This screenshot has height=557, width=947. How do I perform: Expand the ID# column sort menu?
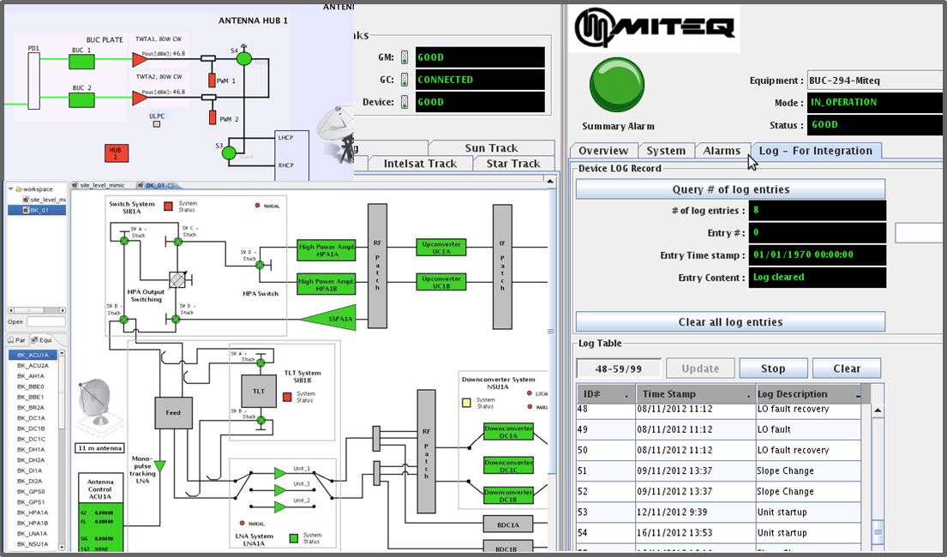626,396
